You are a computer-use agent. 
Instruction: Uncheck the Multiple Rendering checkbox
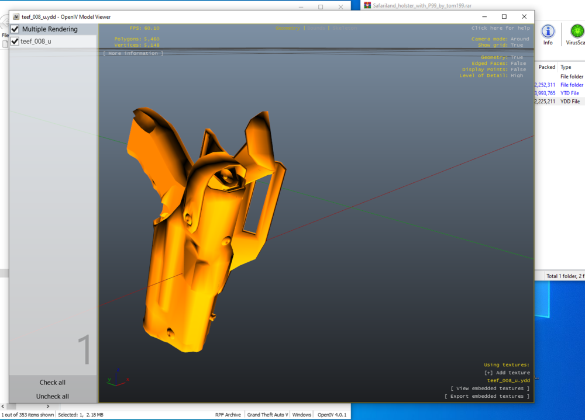pyautogui.click(x=14, y=29)
